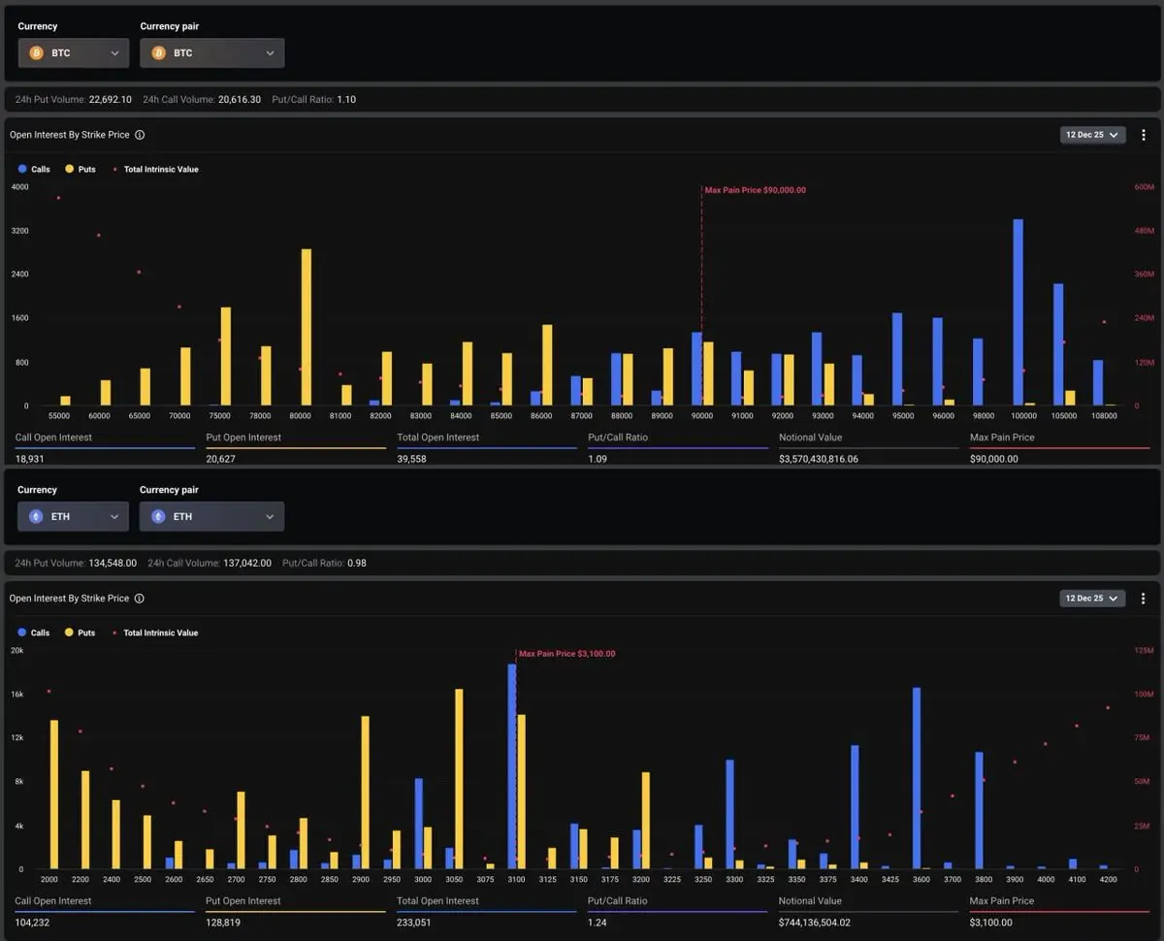Open the 12 Dec 25 expiry dropdown on BTC chart

[x=1092, y=135]
